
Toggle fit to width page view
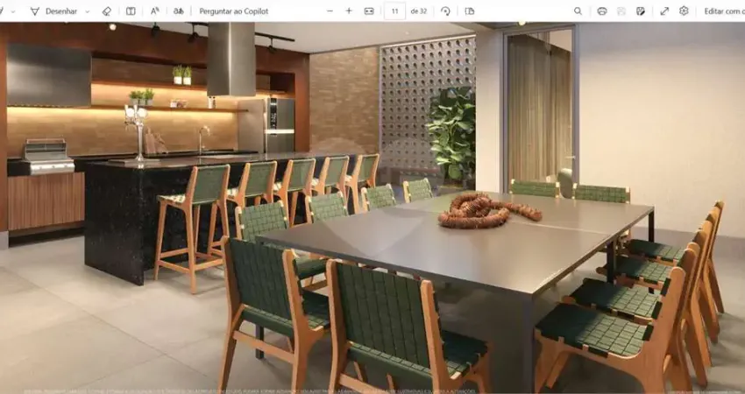pos(369,11)
